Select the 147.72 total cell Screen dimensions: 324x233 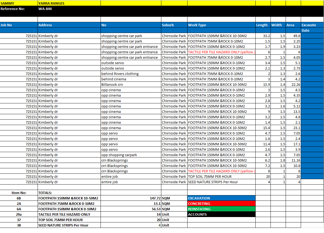pos(131,198)
